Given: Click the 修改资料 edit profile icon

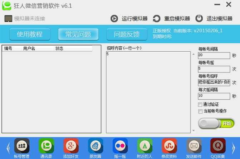Looking at the screenshot, I should (x=169, y=146).
